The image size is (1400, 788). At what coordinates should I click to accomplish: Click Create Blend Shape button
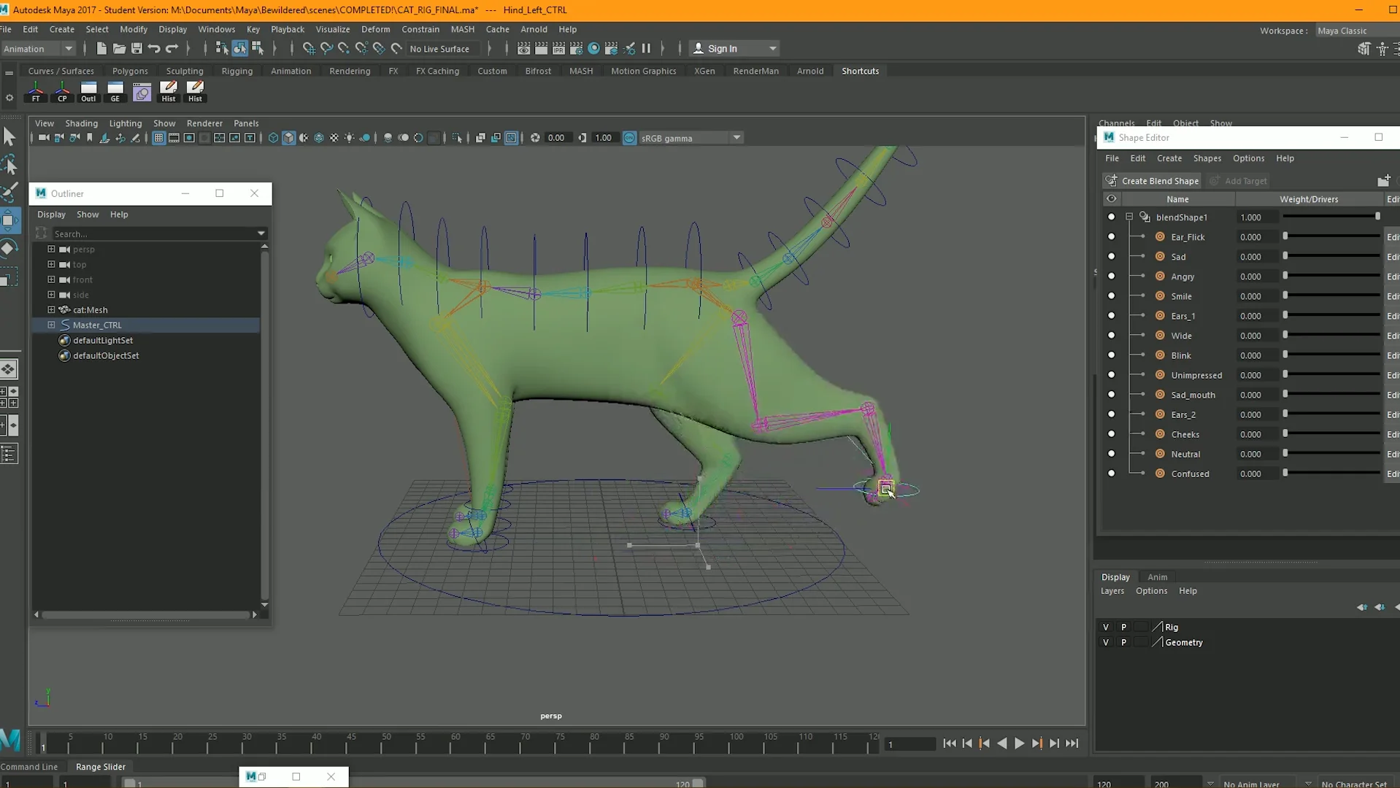pos(1153,181)
